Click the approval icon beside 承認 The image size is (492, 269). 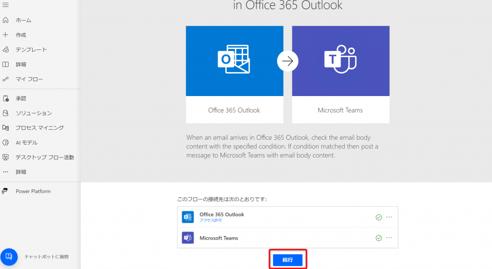point(5,98)
